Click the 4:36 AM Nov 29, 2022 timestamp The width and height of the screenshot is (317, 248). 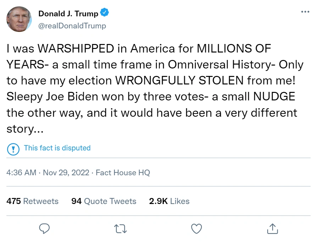coord(48,173)
